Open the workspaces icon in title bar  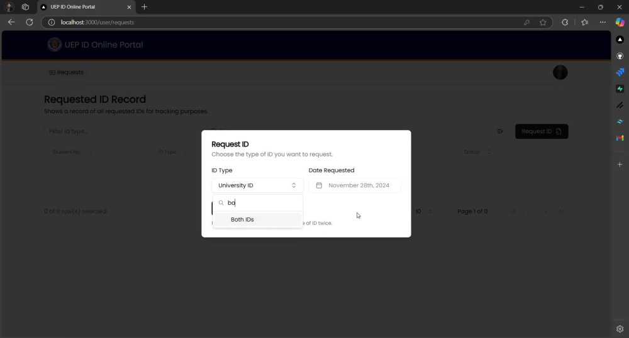25,7
